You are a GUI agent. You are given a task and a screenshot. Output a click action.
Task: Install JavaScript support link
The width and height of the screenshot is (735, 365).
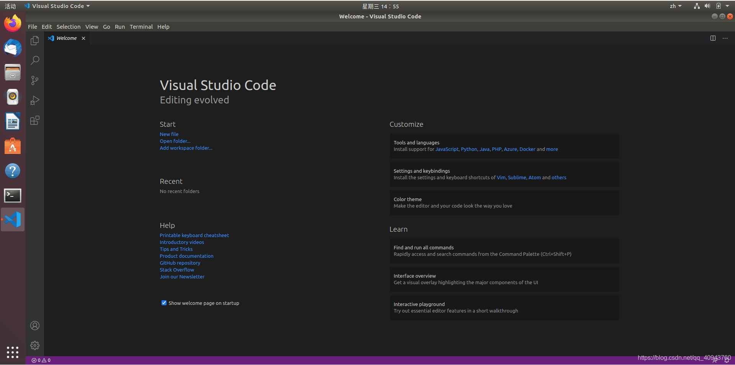[x=447, y=149]
